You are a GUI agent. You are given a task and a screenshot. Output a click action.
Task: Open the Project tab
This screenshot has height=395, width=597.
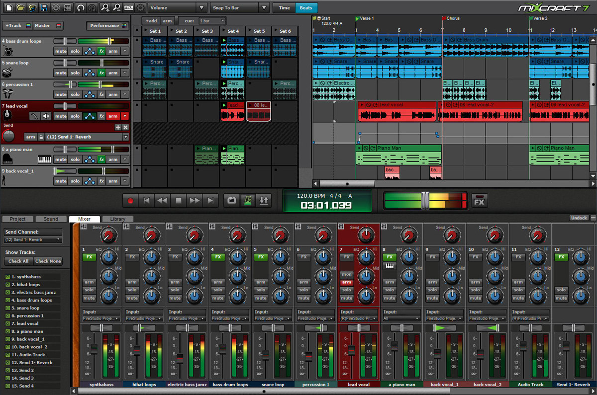17,219
